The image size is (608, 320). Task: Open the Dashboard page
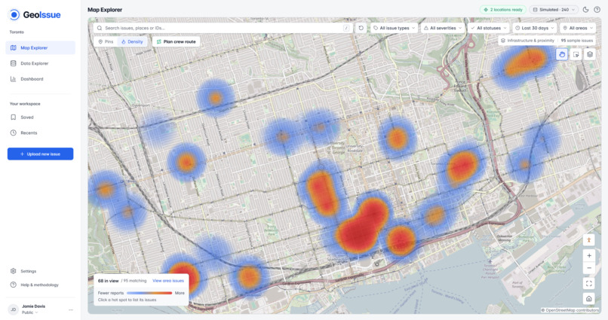tap(40, 79)
